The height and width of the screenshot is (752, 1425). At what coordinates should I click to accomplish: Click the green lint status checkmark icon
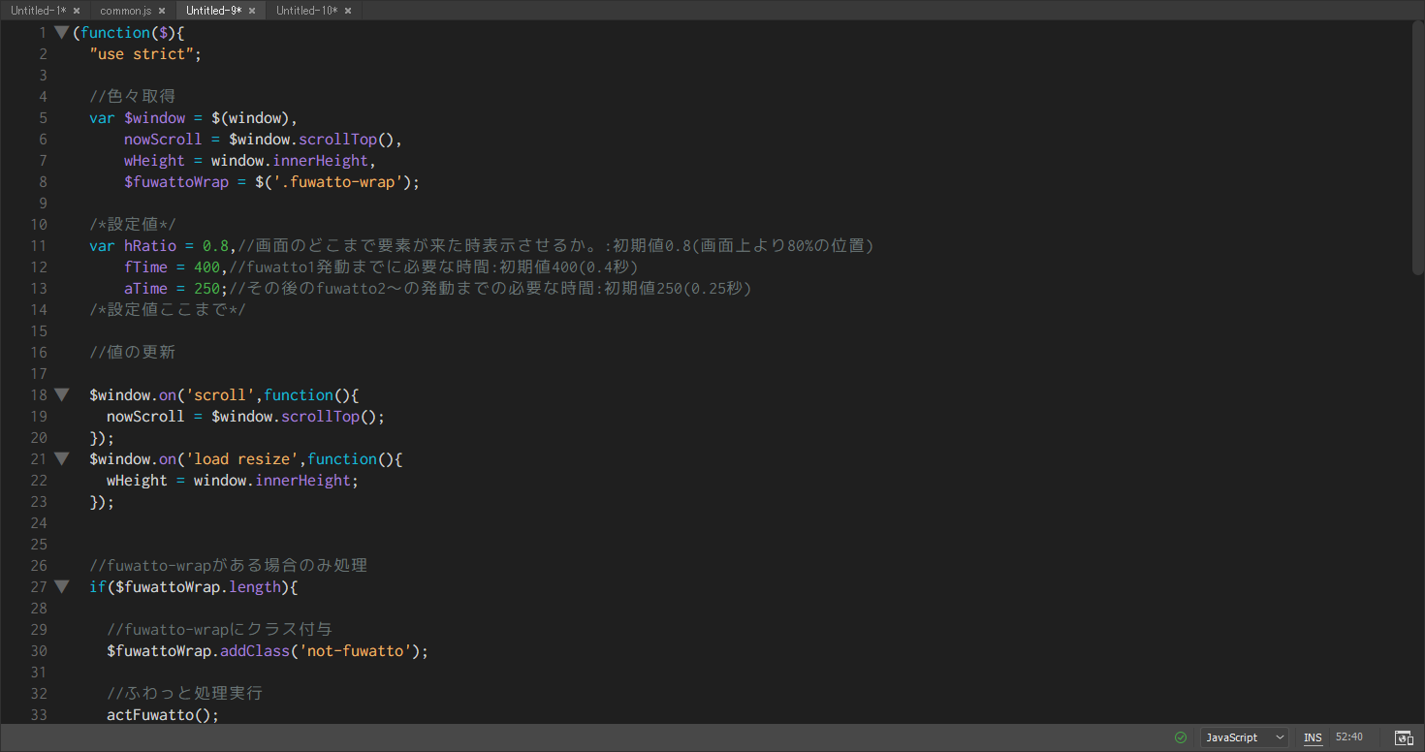tap(1181, 737)
